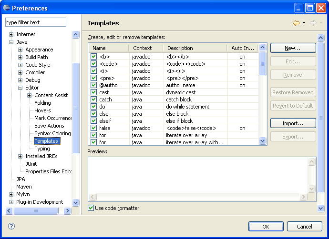Screen dimensions: 329x239
Task: Uncheck the cast template checkbox
Action: [x=93, y=92]
